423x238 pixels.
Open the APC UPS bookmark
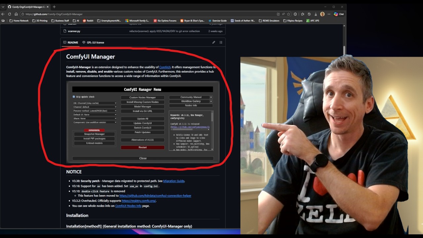[x=312, y=20]
